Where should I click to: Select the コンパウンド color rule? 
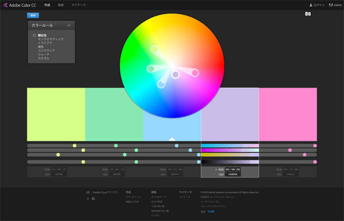(x=47, y=51)
